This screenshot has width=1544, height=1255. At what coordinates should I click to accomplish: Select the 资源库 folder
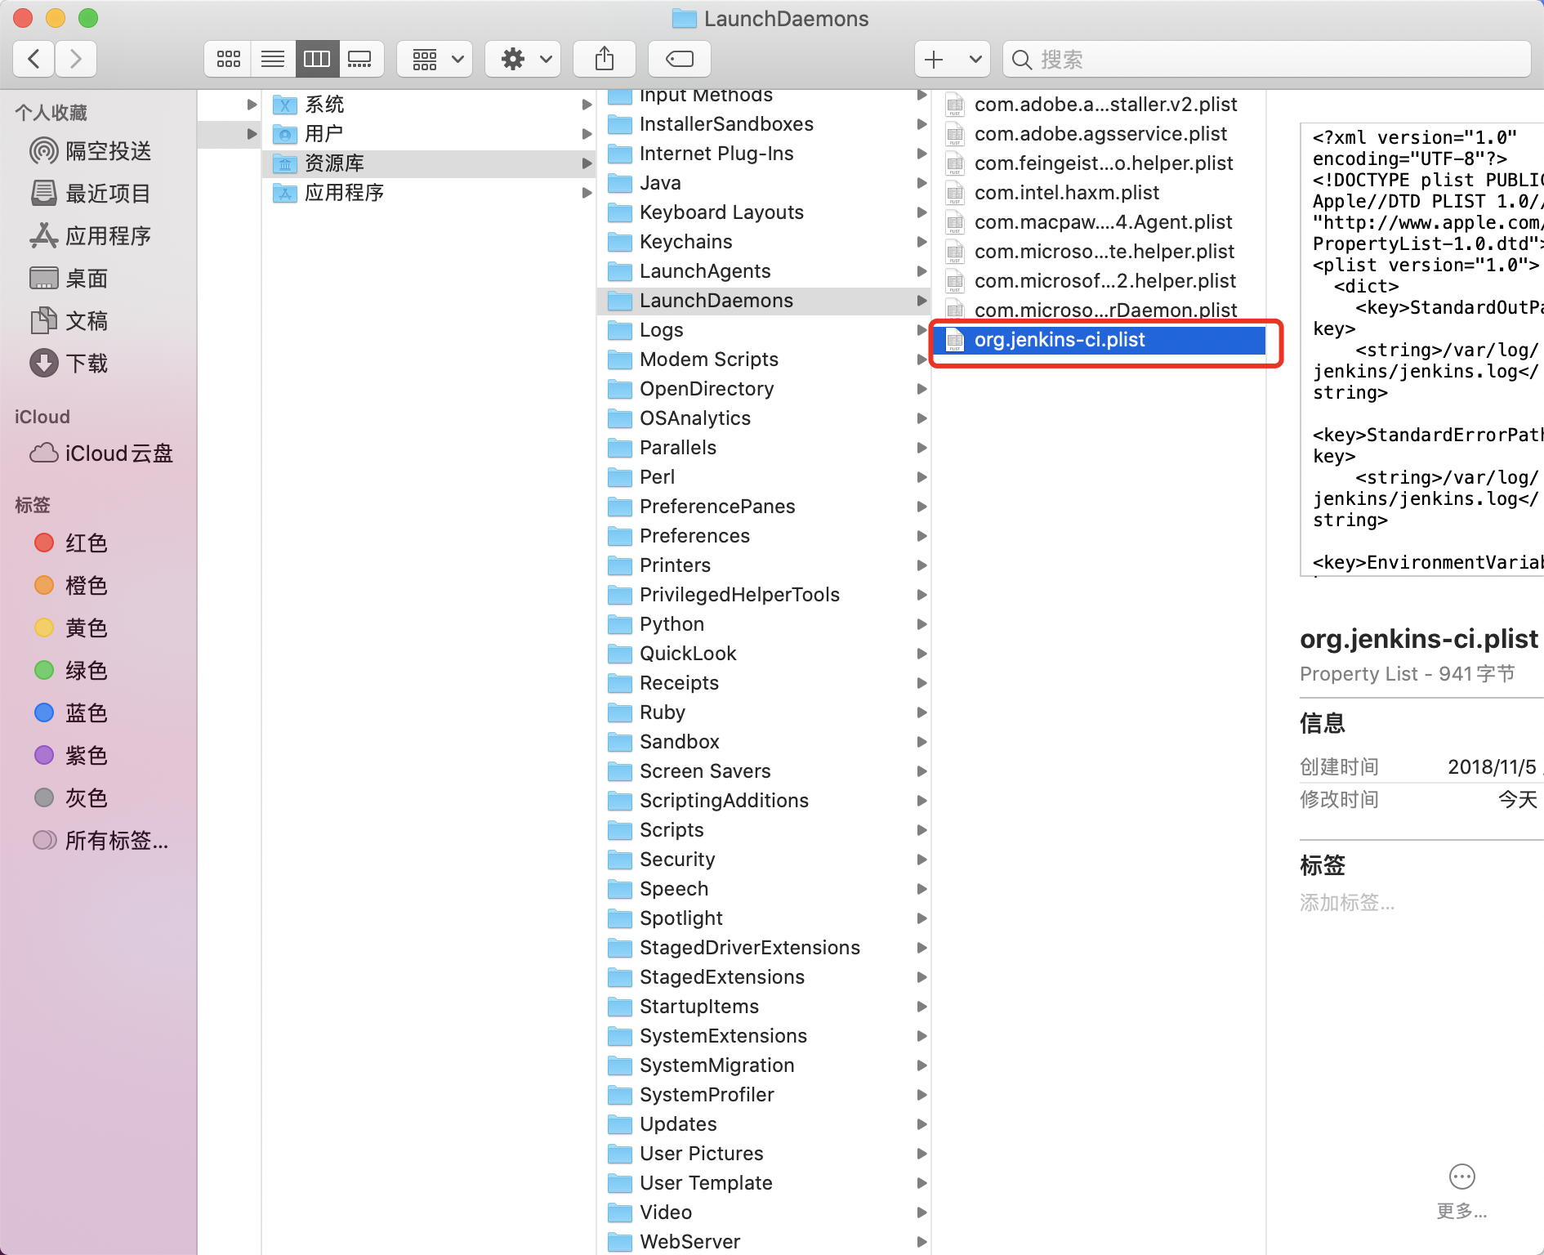coord(428,163)
